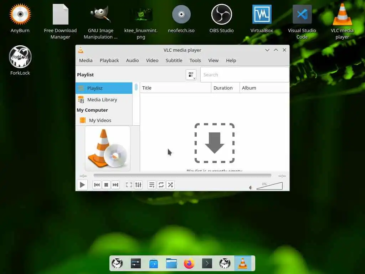Toggle loop mode button
The width and height of the screenshot is (365, 274).
(161, 185)
